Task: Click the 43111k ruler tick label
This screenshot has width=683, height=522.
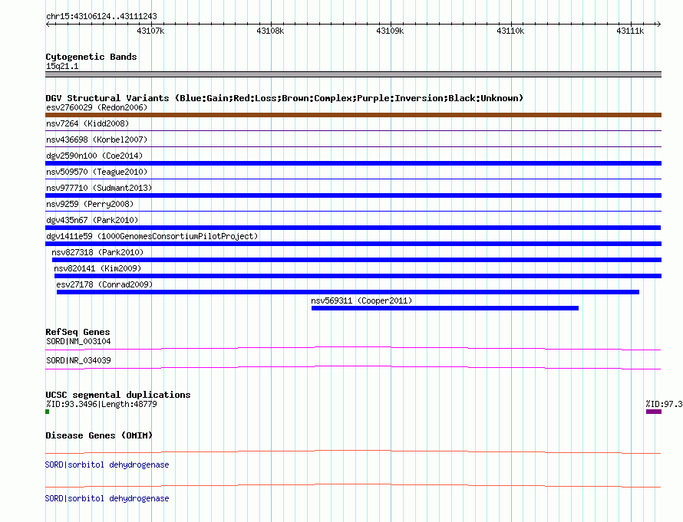Action: pyautogui.click(x=630, y=31)
